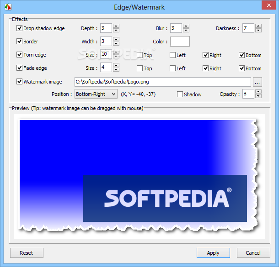Open the border Color swatch picker
Viewport: 279px width, 267px height.
tap(180, 42)
